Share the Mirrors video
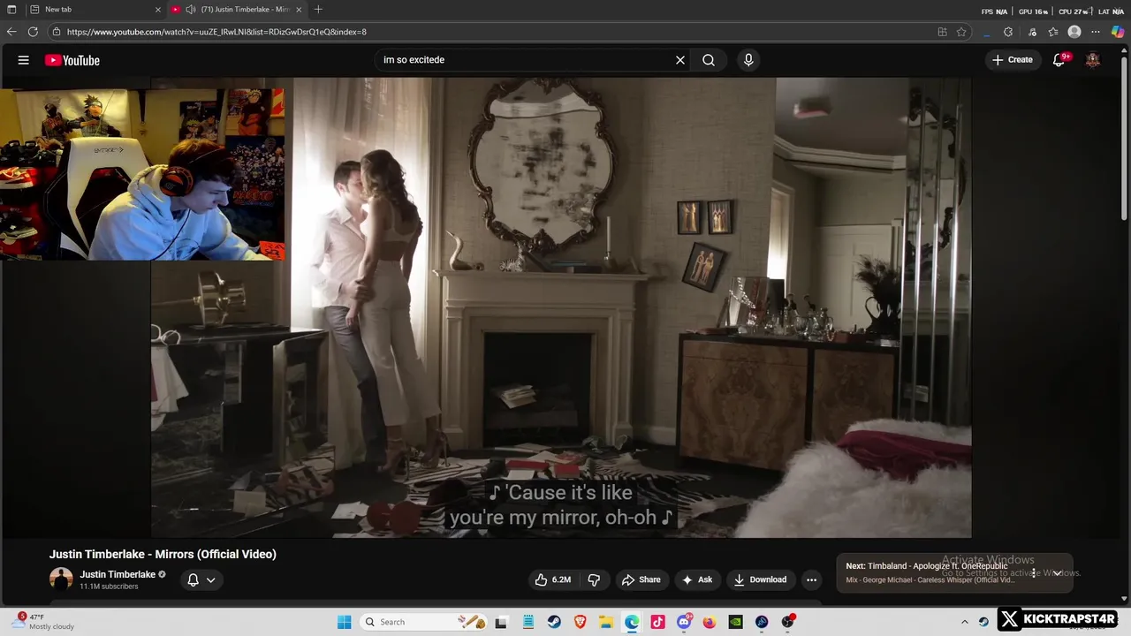Screen dimensions: 1131x636 tap(641, 579)
